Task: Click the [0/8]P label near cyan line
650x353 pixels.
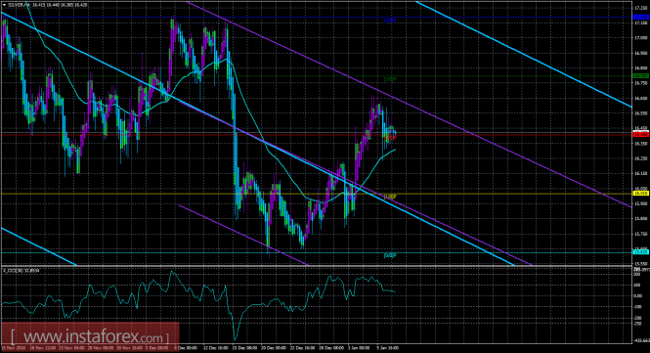Action: click(390, 255)
